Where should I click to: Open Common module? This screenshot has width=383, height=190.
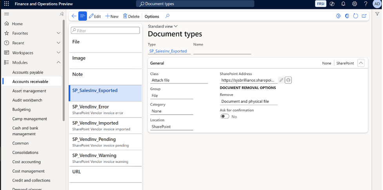(x=20, y=143)
